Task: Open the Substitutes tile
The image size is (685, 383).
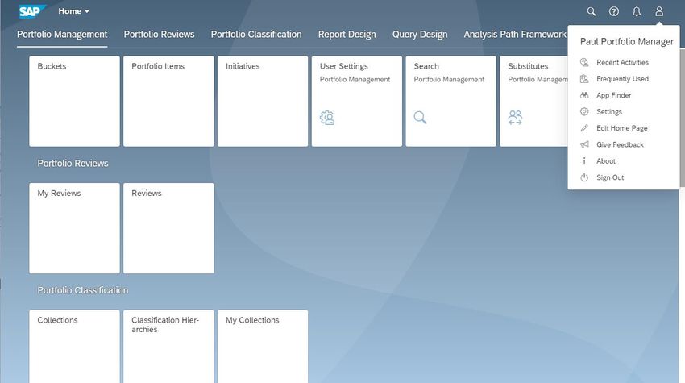Action: click(533, 101)
